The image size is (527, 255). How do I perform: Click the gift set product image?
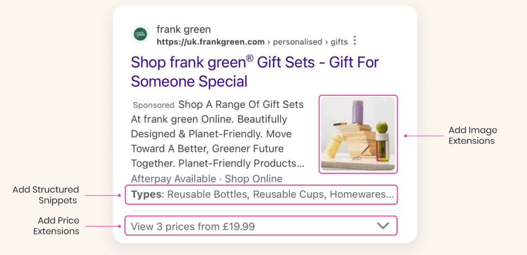[x=358, y=134]
